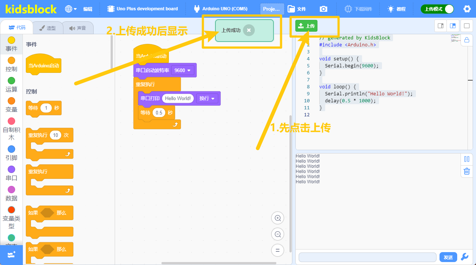Image resolution: width=476 pixels, height=265 pixels.
Task: Reset the workspace zoom
Action: 278,250
